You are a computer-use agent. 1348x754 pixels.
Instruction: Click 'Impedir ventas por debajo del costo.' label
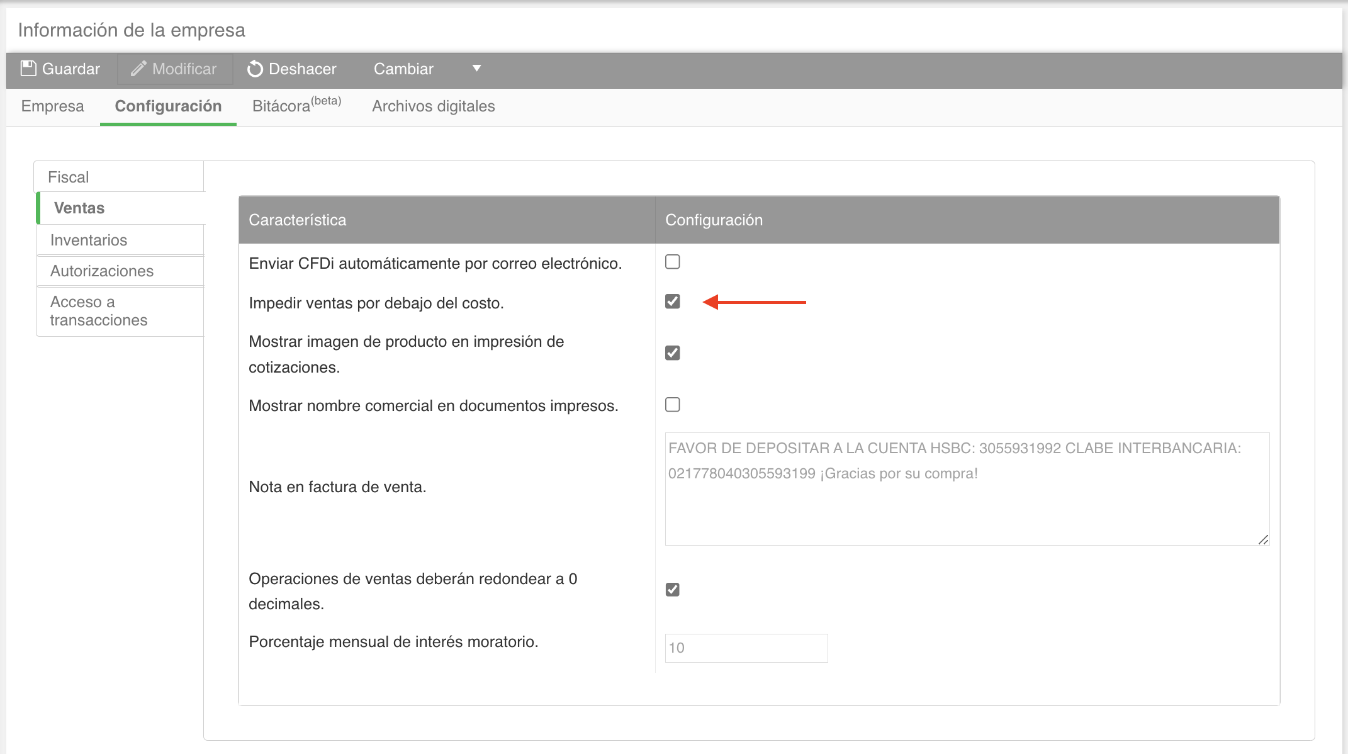click(376, 303)
